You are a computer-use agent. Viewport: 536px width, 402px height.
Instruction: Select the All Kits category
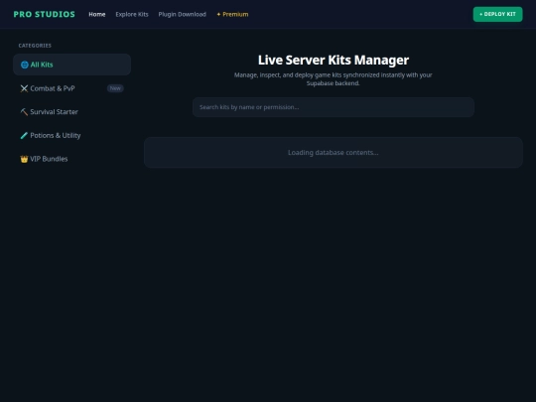pyautogui.click(x=72, y=65)
